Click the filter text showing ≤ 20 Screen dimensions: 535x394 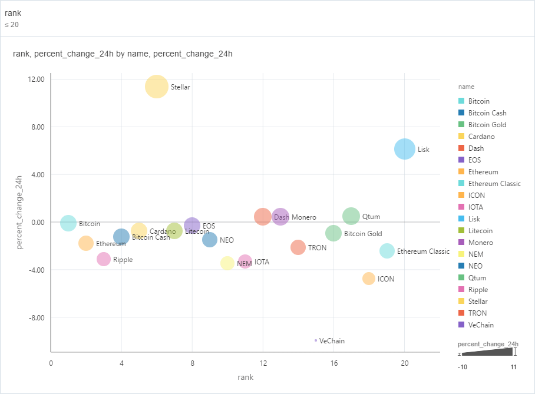pyautogui.click(x=11, y=25)
